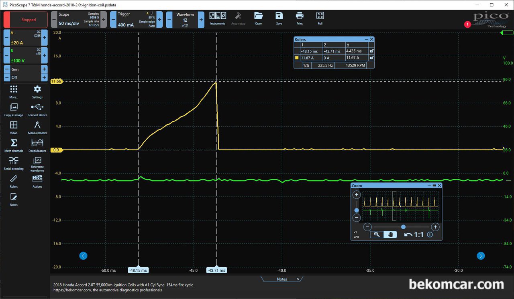Open Waveform 12 of 21 navigator
The width and height of the screenshot is (514, 299).
tap(185, 20)
